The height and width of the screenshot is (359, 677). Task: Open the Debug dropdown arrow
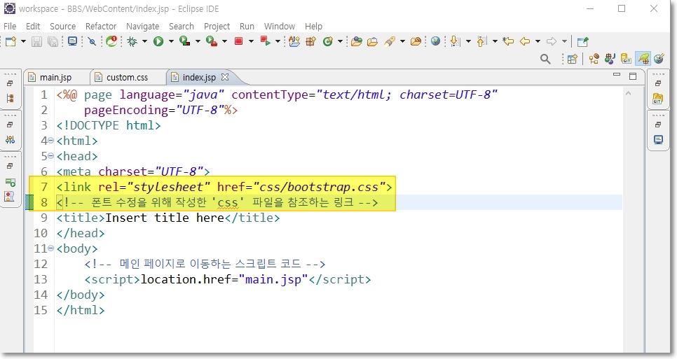[x=144, y=41]
